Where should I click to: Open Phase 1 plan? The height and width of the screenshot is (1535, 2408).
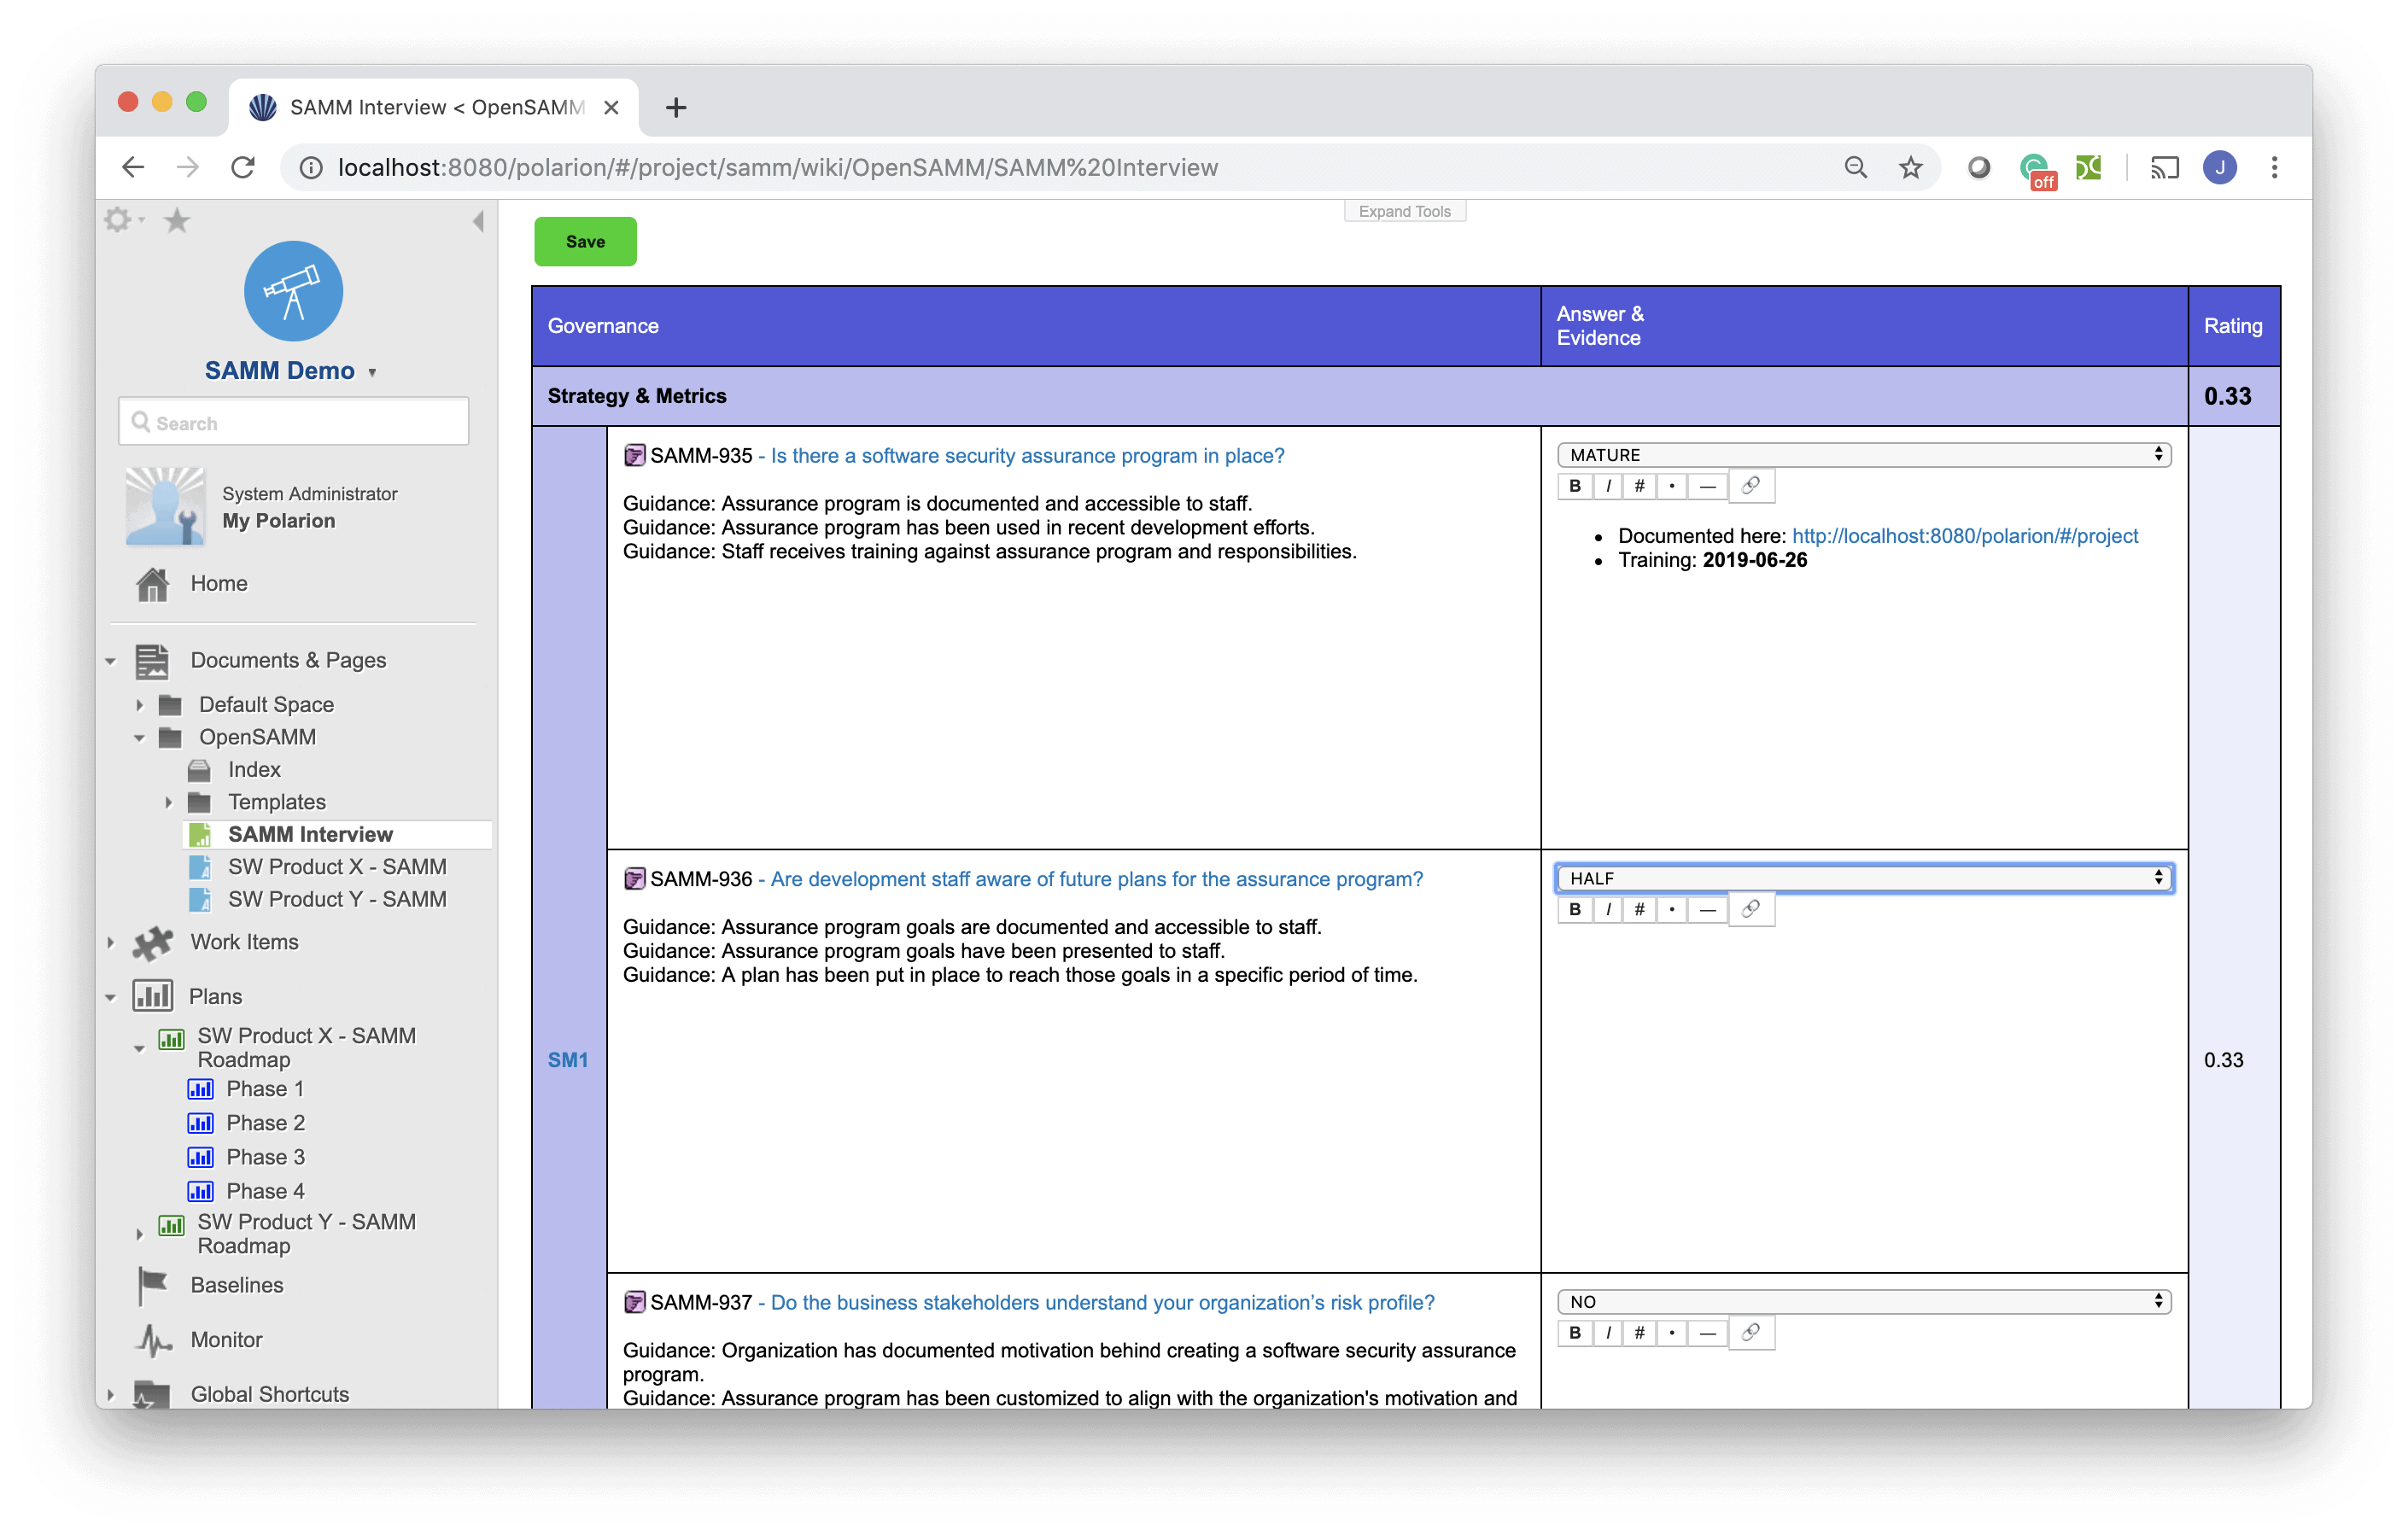(x=265, y=1088)
